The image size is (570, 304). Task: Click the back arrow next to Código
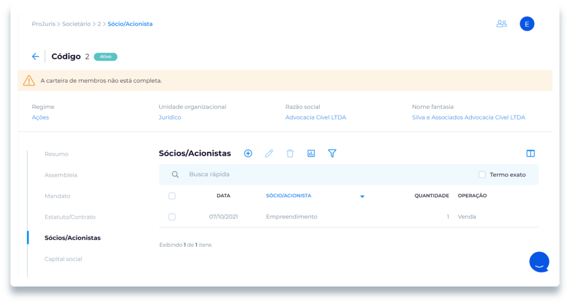pyautogui.click(x=36, y=57)
